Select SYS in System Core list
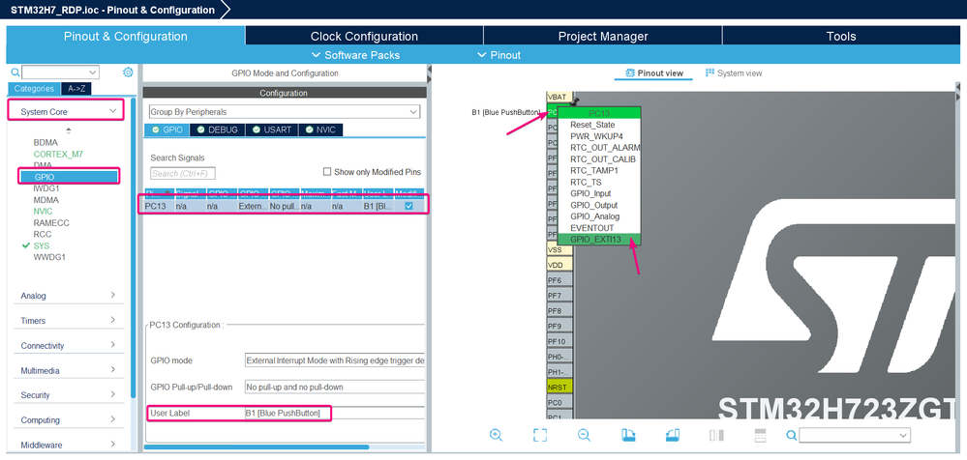 click(42, 245)
